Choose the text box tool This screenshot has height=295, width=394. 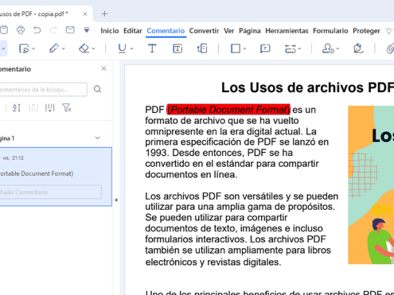(177, 48)
